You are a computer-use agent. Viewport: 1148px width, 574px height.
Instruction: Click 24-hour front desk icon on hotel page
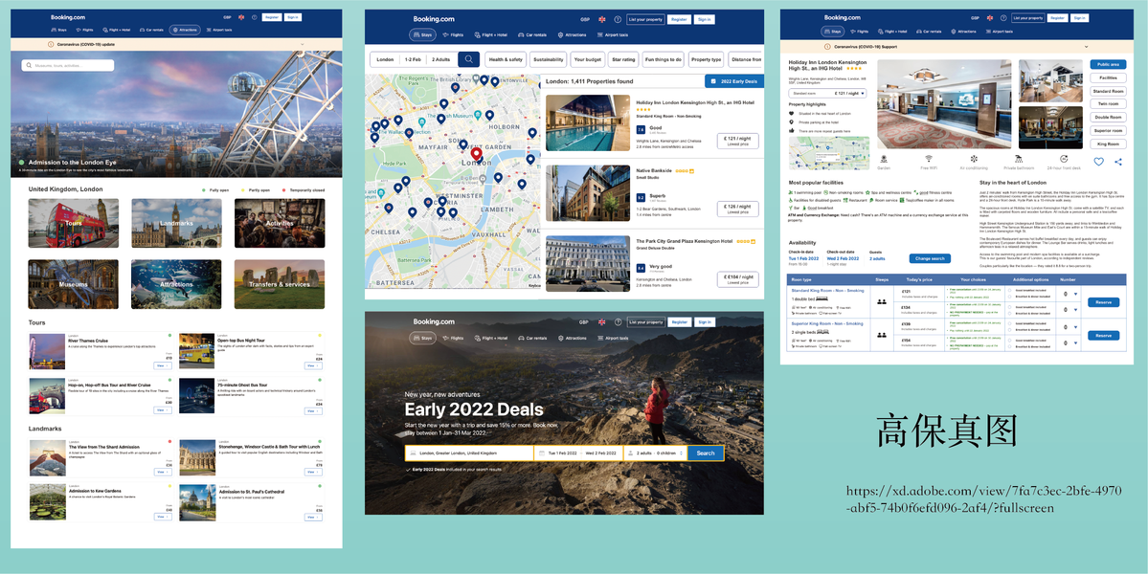(1064, 158)
